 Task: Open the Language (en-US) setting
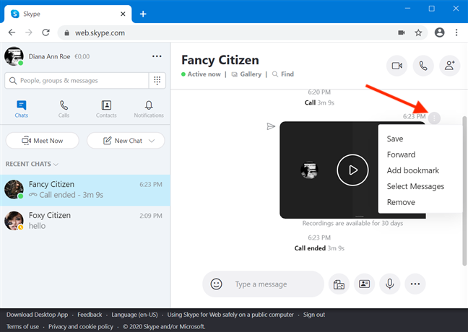point(134,315)
